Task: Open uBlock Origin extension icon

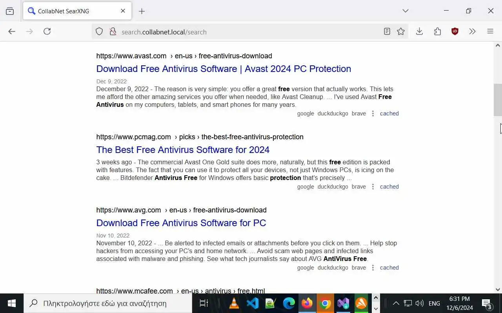Action: tap(455, 32)
